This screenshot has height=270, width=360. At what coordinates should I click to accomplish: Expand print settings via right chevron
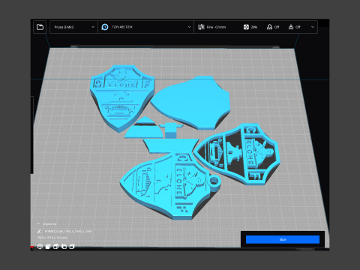[312, 27]
